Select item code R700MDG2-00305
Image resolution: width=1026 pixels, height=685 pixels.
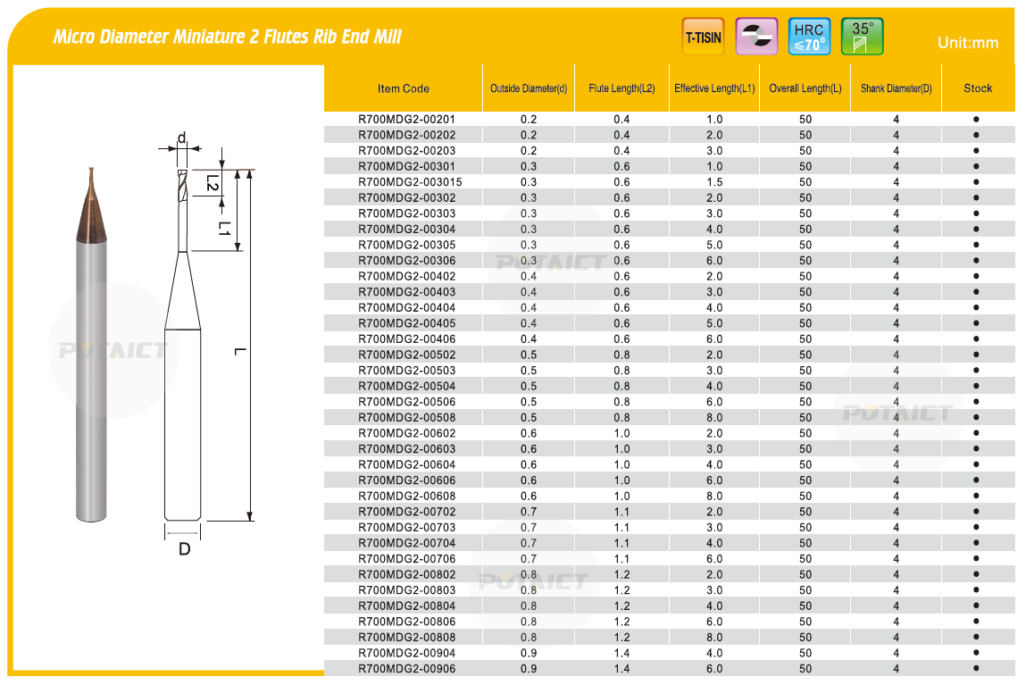(x=406, y=245)
